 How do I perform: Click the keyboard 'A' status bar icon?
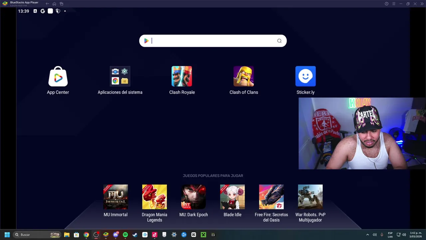(x=35, y=11)
